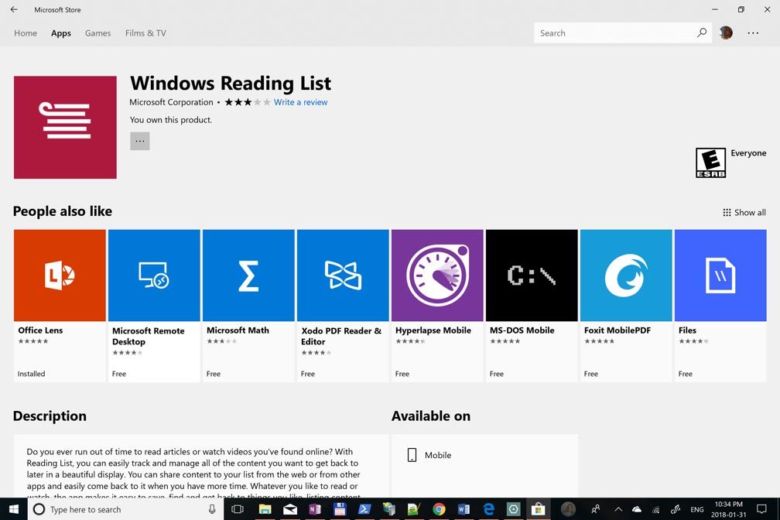Click the star rating of Windows Reading List
The height and width of the screenshot is (520, 780).
pos(248,102)
